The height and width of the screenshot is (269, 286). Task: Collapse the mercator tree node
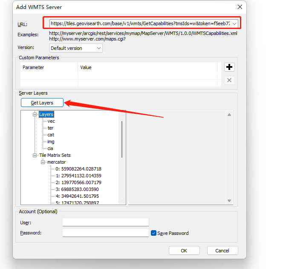click(x=43, y=162)
